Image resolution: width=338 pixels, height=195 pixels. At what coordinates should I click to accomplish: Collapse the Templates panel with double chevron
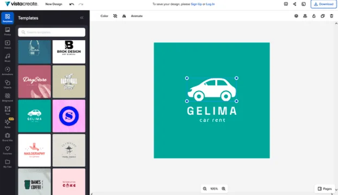82,18
